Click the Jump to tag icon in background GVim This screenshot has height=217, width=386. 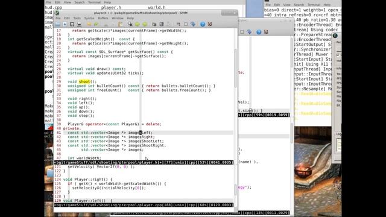click(x=249, y=32)
